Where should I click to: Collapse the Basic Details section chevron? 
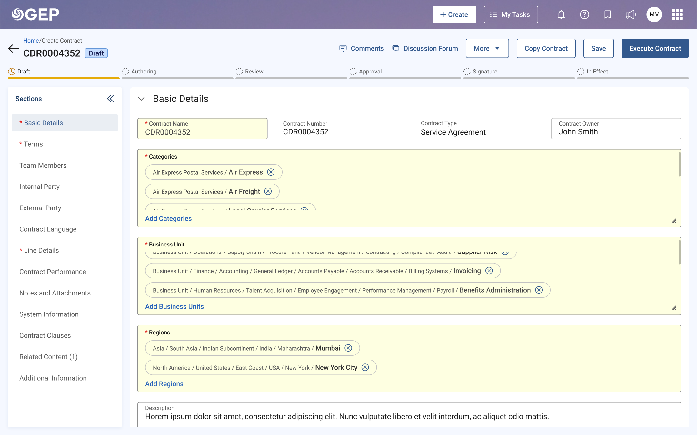tap(141, 99)
